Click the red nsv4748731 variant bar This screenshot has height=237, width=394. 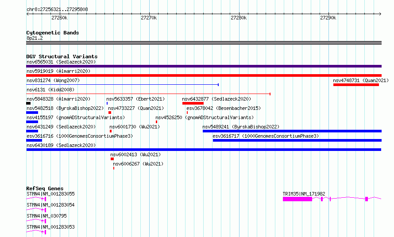click(x=356, y=85)
